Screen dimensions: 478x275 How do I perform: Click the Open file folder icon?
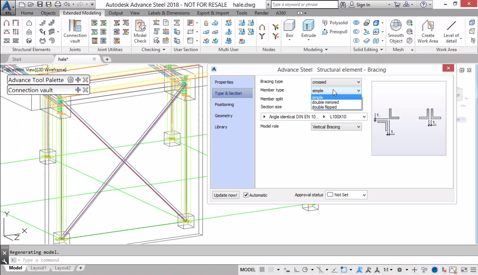(31, 4)
